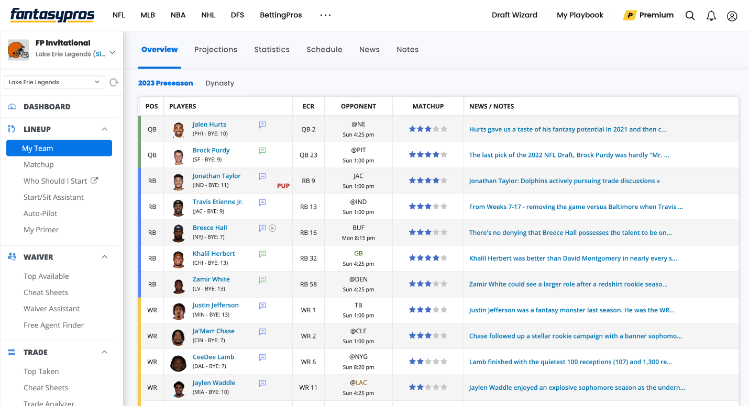Screen dimensions: 749x406
Task: Switch to the Notes tab
Action: pyautogui.click(x=407, y=49)
